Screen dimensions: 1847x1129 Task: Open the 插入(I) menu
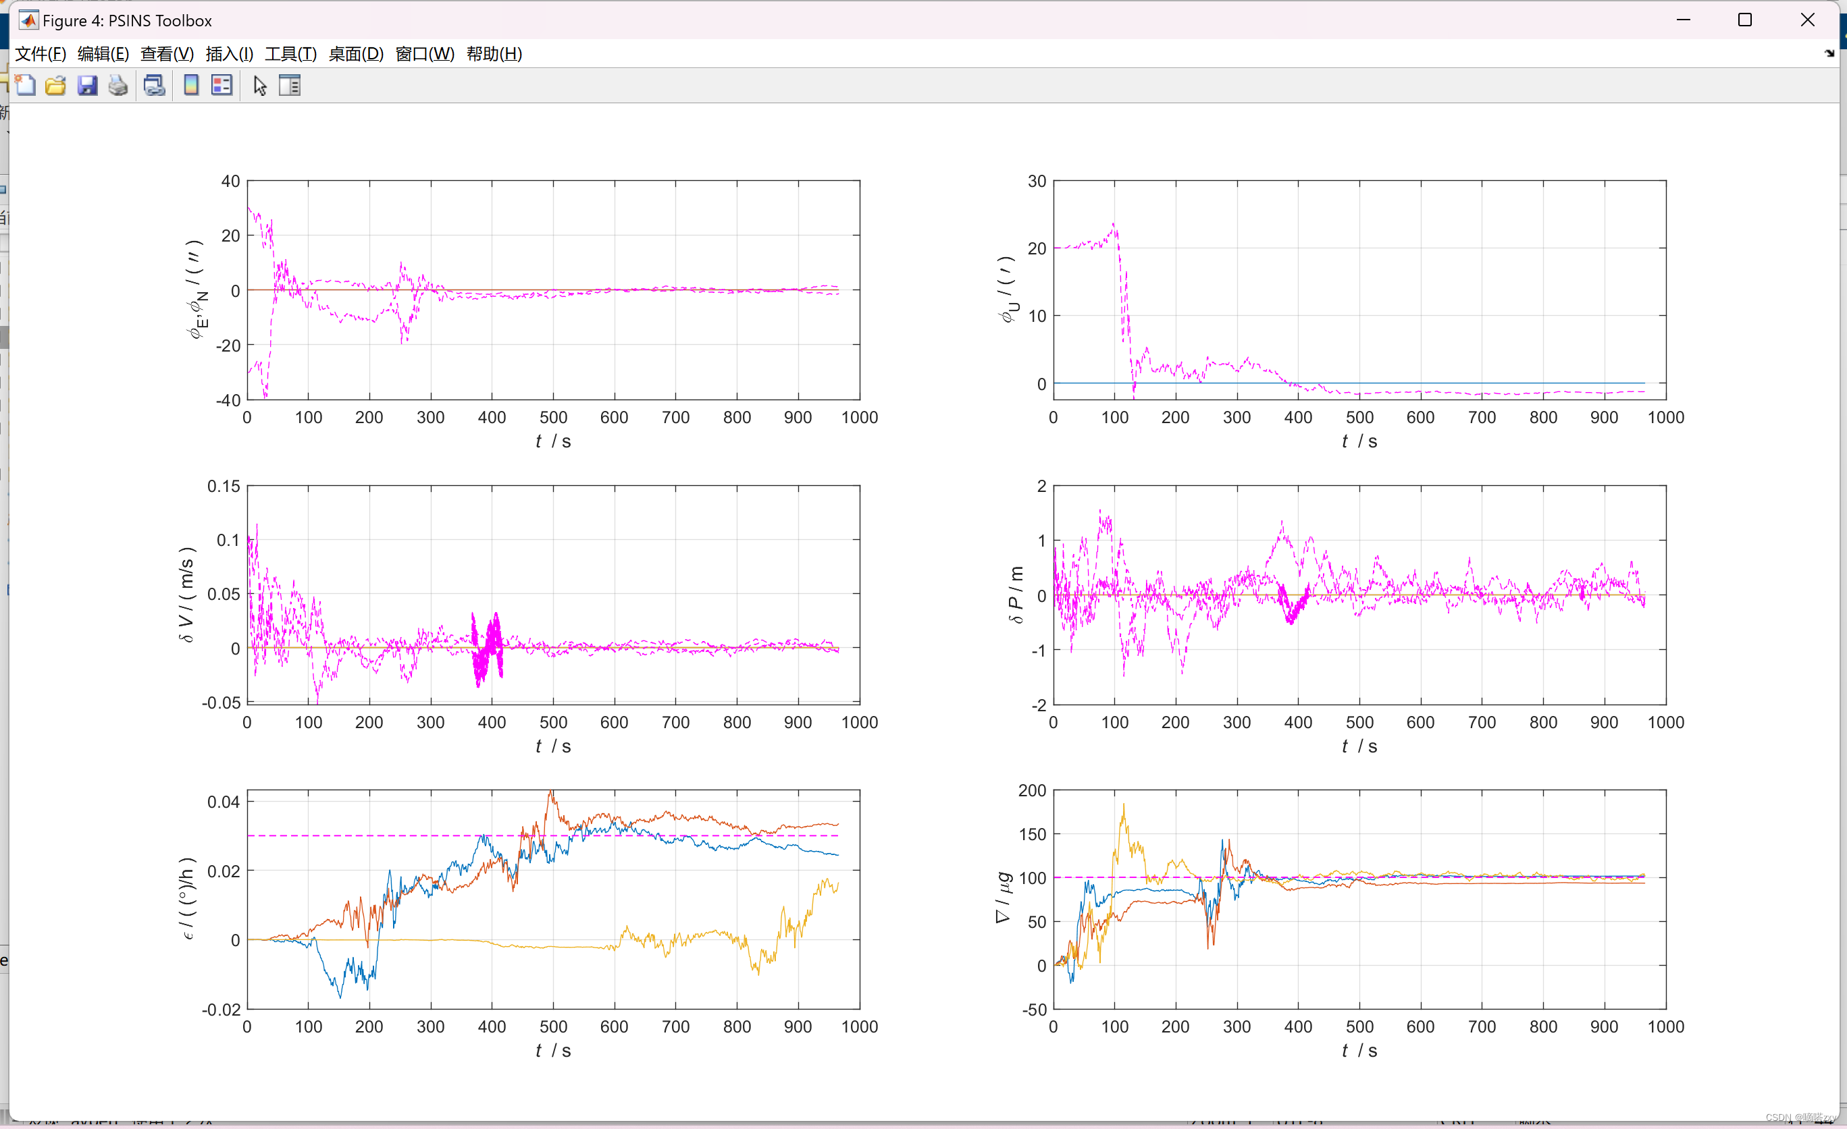click(x=230, y=54)
